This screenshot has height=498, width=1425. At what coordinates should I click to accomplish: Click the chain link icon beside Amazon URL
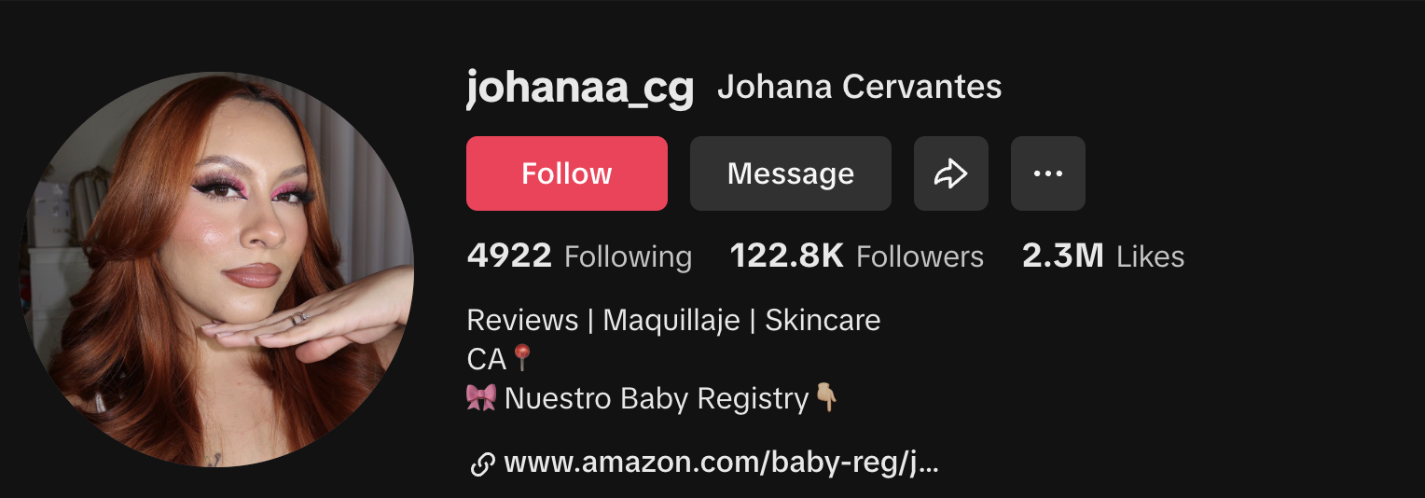482,463
